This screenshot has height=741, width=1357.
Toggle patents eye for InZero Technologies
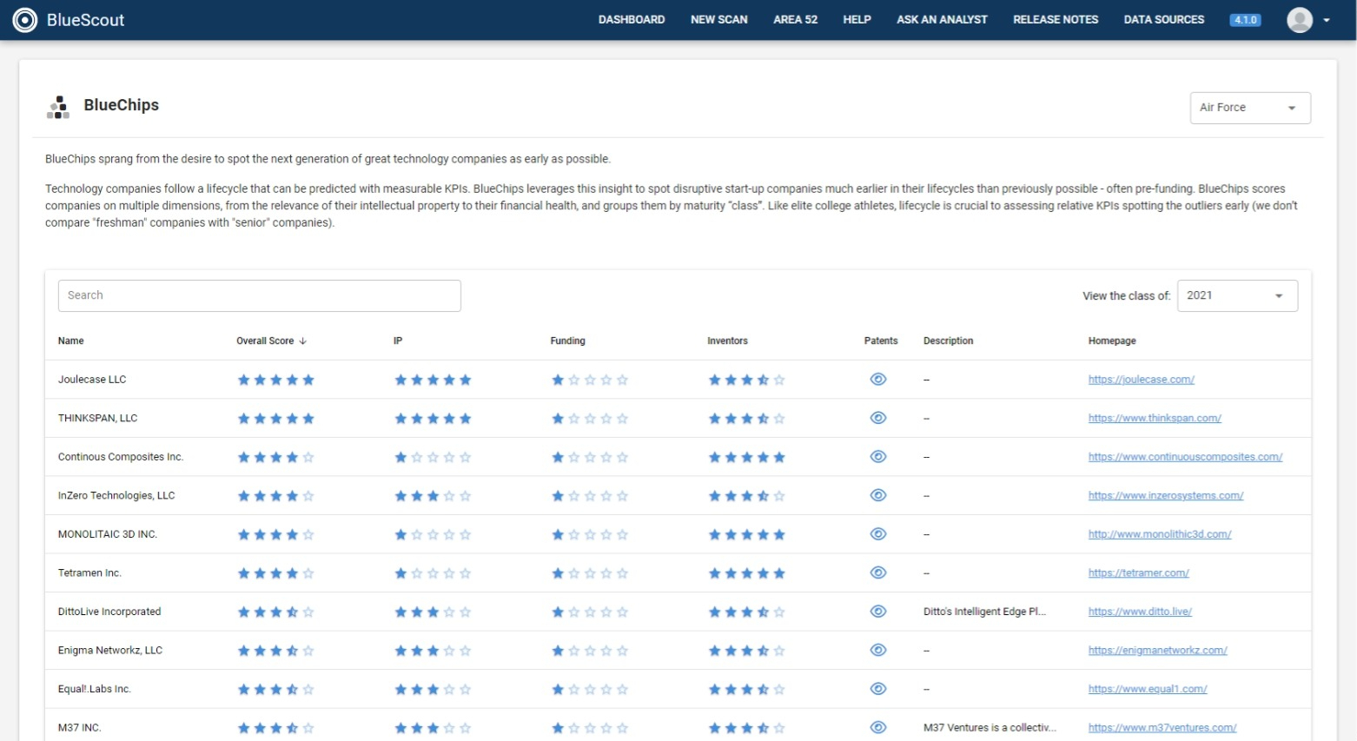tap(878, 496)
